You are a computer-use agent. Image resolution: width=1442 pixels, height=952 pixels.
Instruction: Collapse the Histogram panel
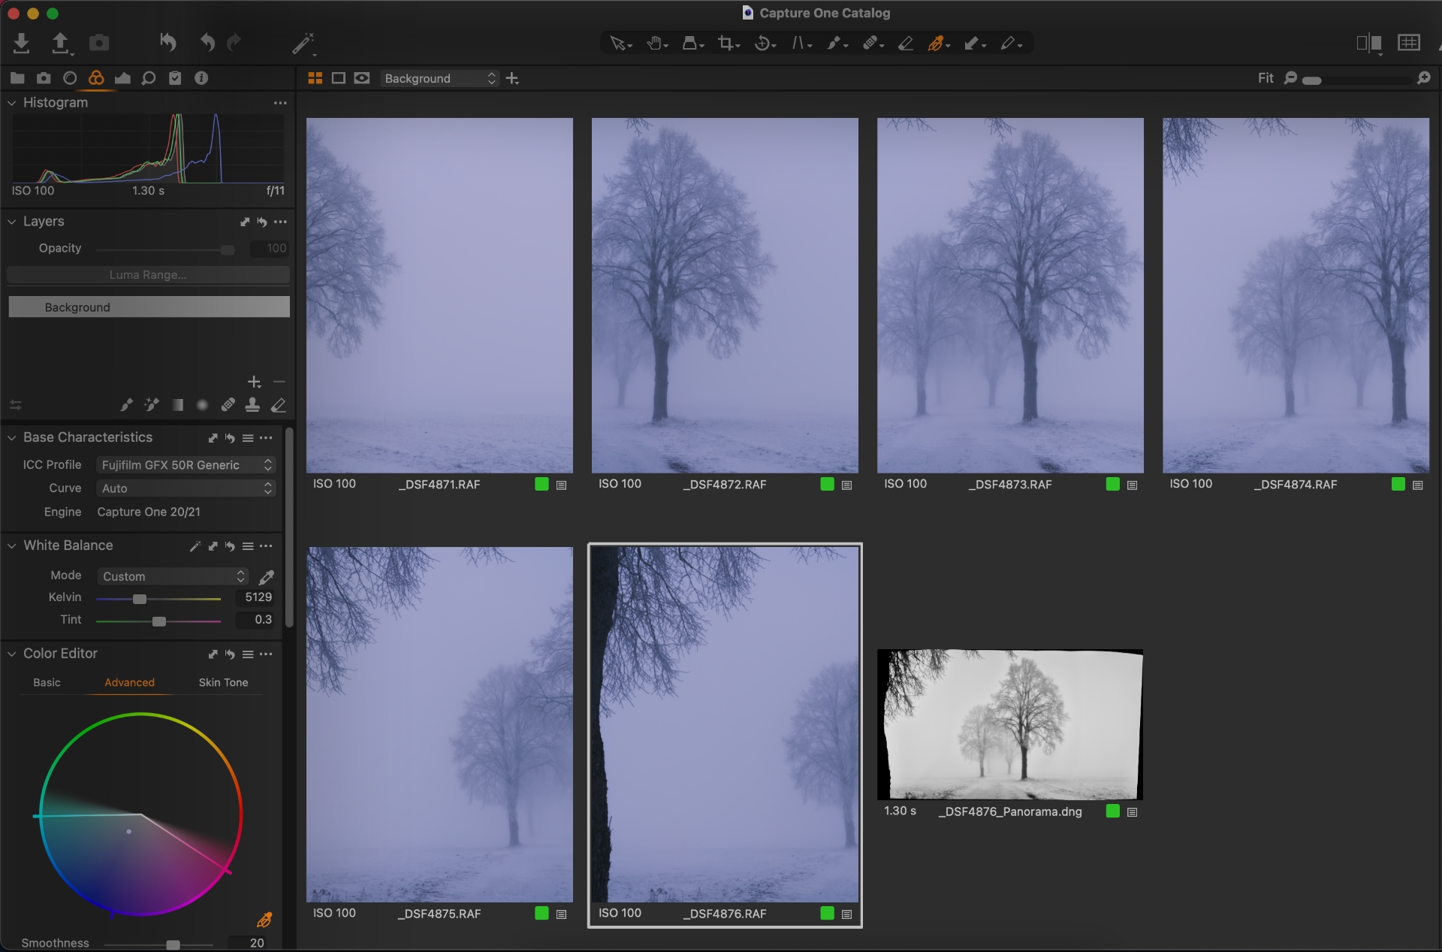pyautogui.click(x=11, y=102)
